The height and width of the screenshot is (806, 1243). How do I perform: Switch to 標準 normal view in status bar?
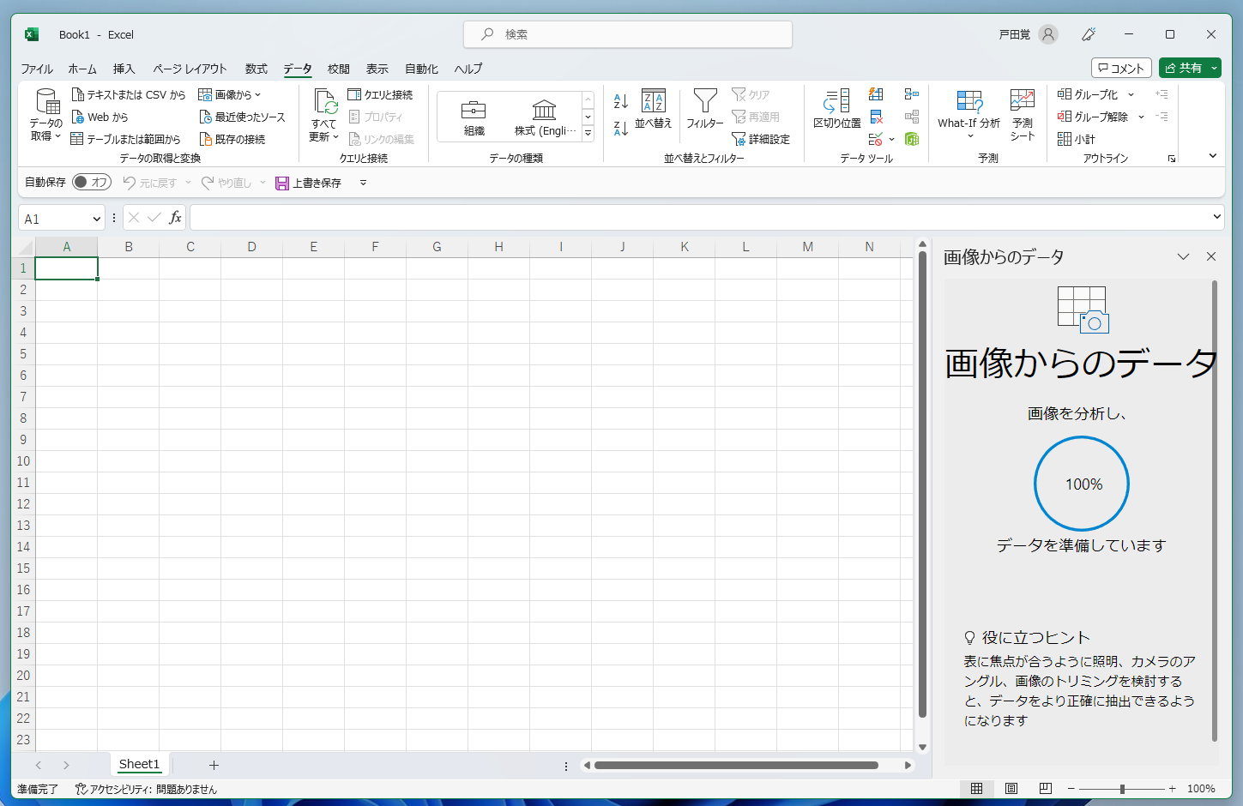[x=976, y=789]
